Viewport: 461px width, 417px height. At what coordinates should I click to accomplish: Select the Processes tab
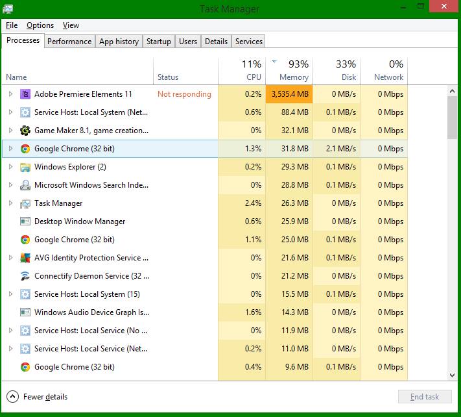click(23, 40)
